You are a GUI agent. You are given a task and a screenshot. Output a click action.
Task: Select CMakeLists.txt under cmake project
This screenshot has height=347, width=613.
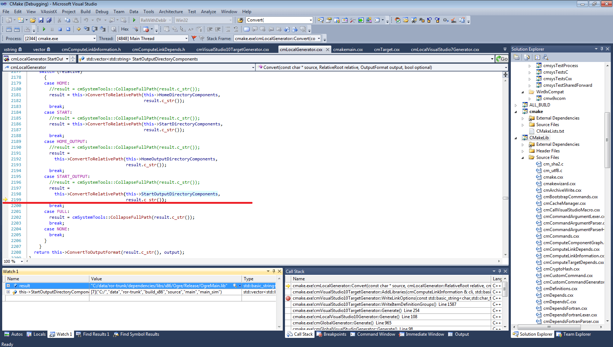point(550,131)
